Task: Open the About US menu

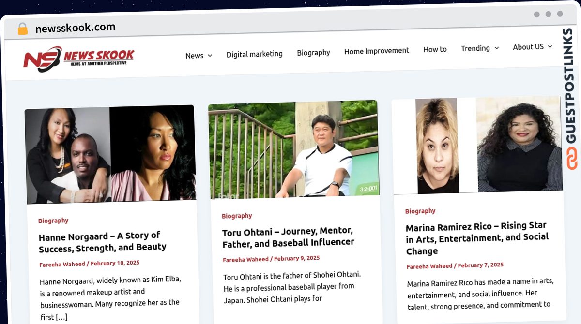Action: point(528,47)
